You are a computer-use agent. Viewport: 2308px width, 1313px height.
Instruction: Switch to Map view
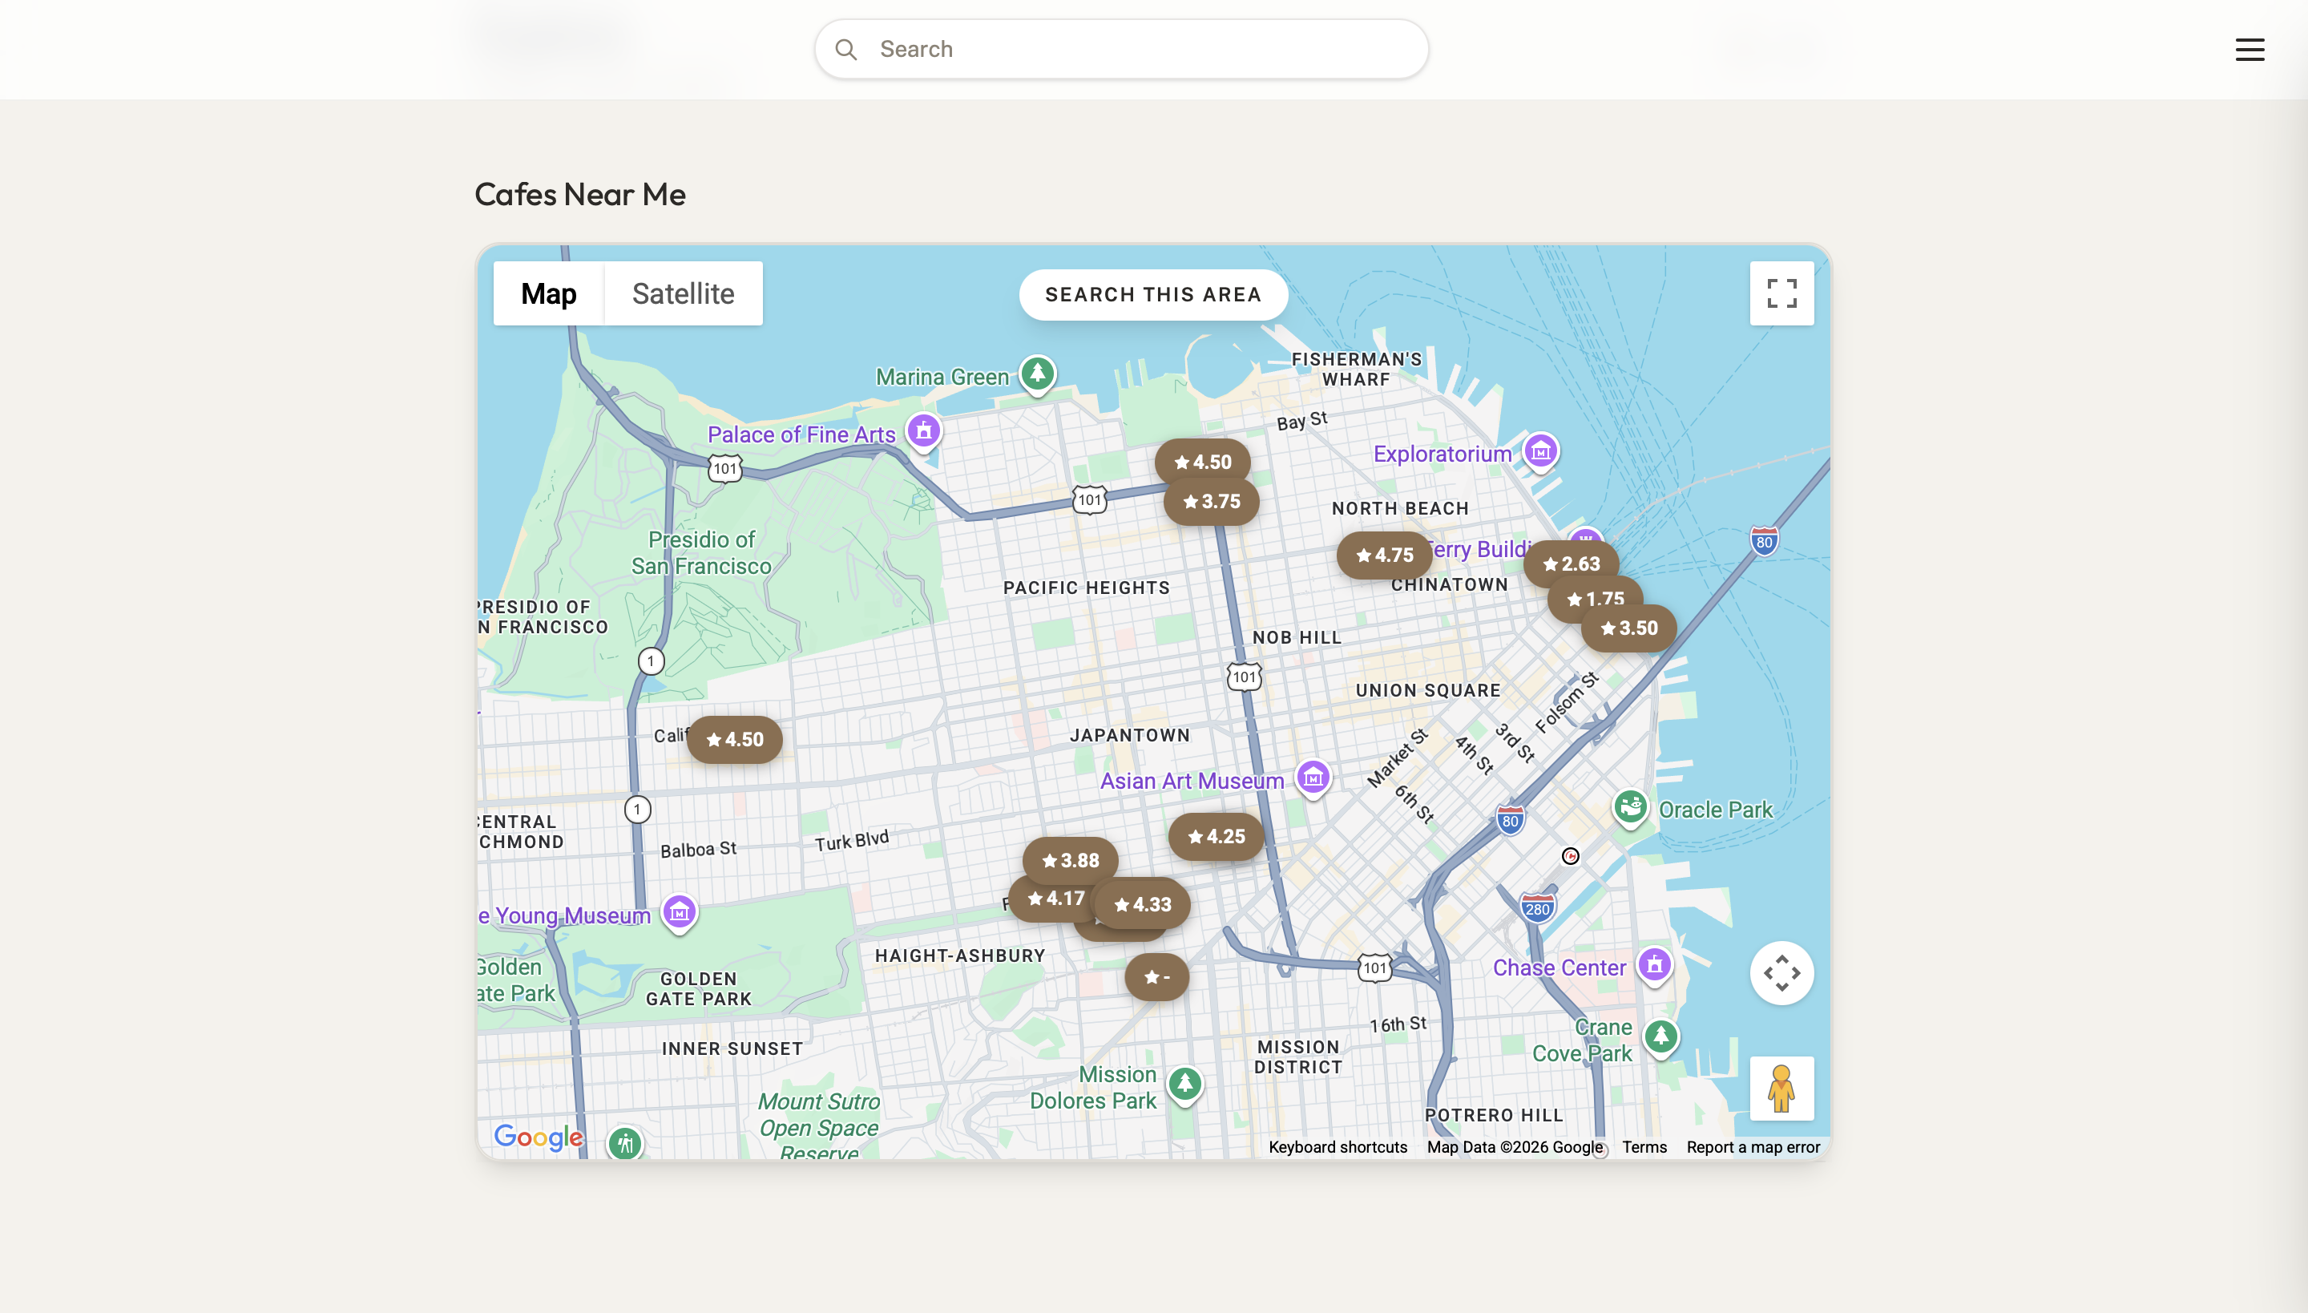pos(548,293)
